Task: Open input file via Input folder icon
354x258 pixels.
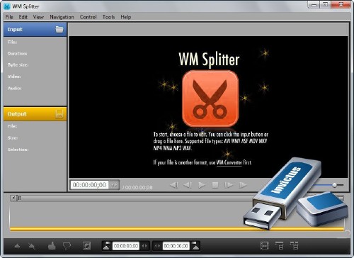Action: coord(59,30)
